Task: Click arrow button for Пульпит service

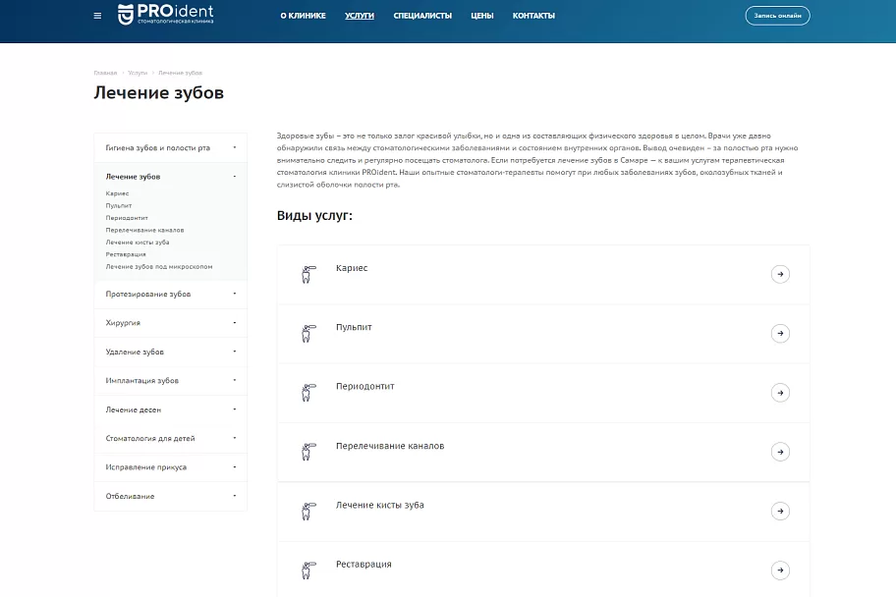Action: click(780, 334)
